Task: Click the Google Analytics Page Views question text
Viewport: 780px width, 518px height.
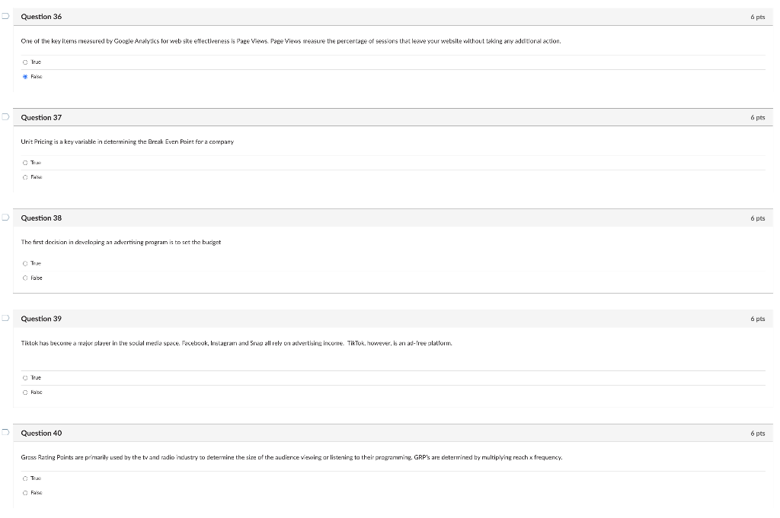Action: [291, 41]
